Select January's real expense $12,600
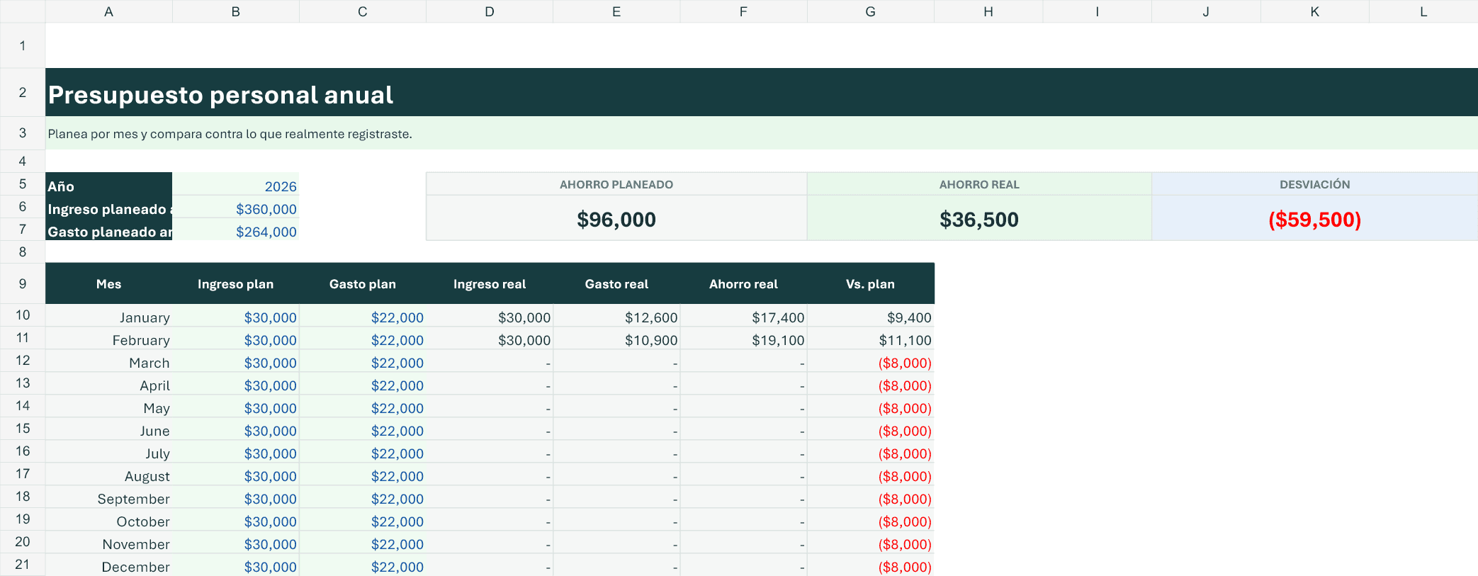Viewport: 1478px width, 576px height. [616, 315]
